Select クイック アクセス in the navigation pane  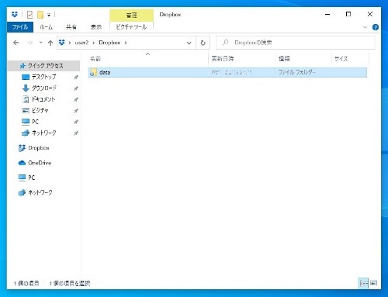(44, 66)
